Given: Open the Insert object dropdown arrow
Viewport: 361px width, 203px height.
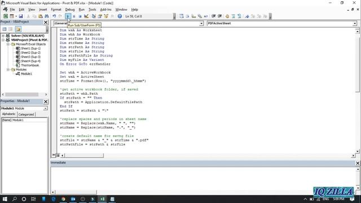Looking at the screenshot, I should click(x=16, y=16).
